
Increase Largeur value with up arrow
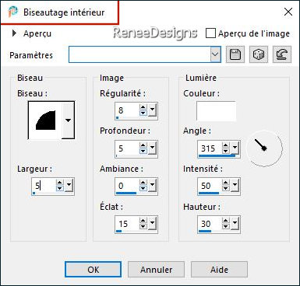click(x=60, y=183)
